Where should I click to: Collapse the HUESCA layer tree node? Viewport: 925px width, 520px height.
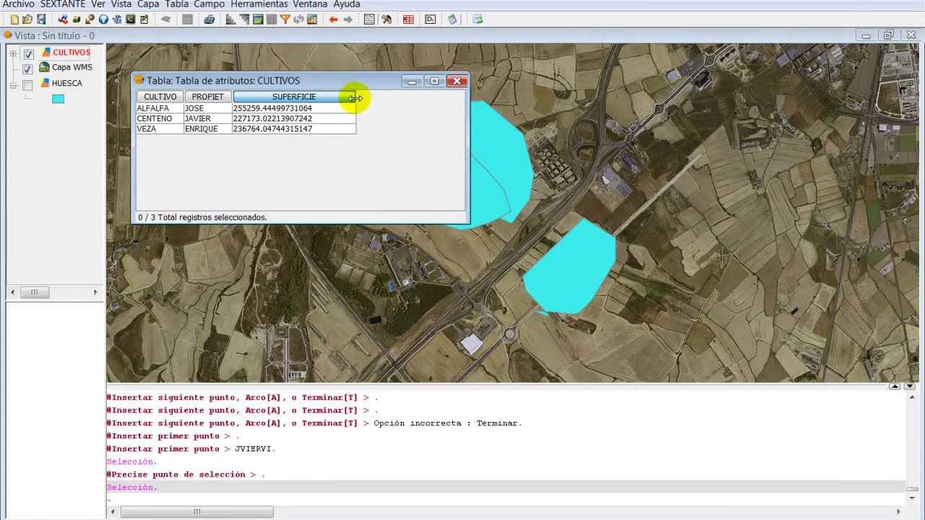pyautogui.click(x=13, y=85)
